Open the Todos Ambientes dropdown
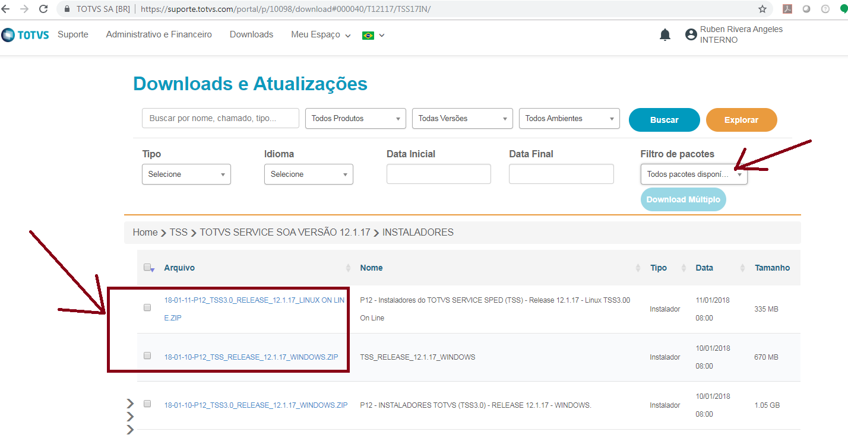 pyautogui.click(x=569, y=118)
